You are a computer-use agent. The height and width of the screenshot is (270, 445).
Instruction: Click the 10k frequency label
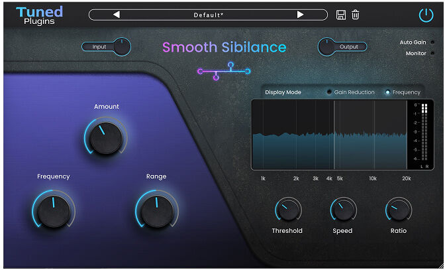[373, 178]
